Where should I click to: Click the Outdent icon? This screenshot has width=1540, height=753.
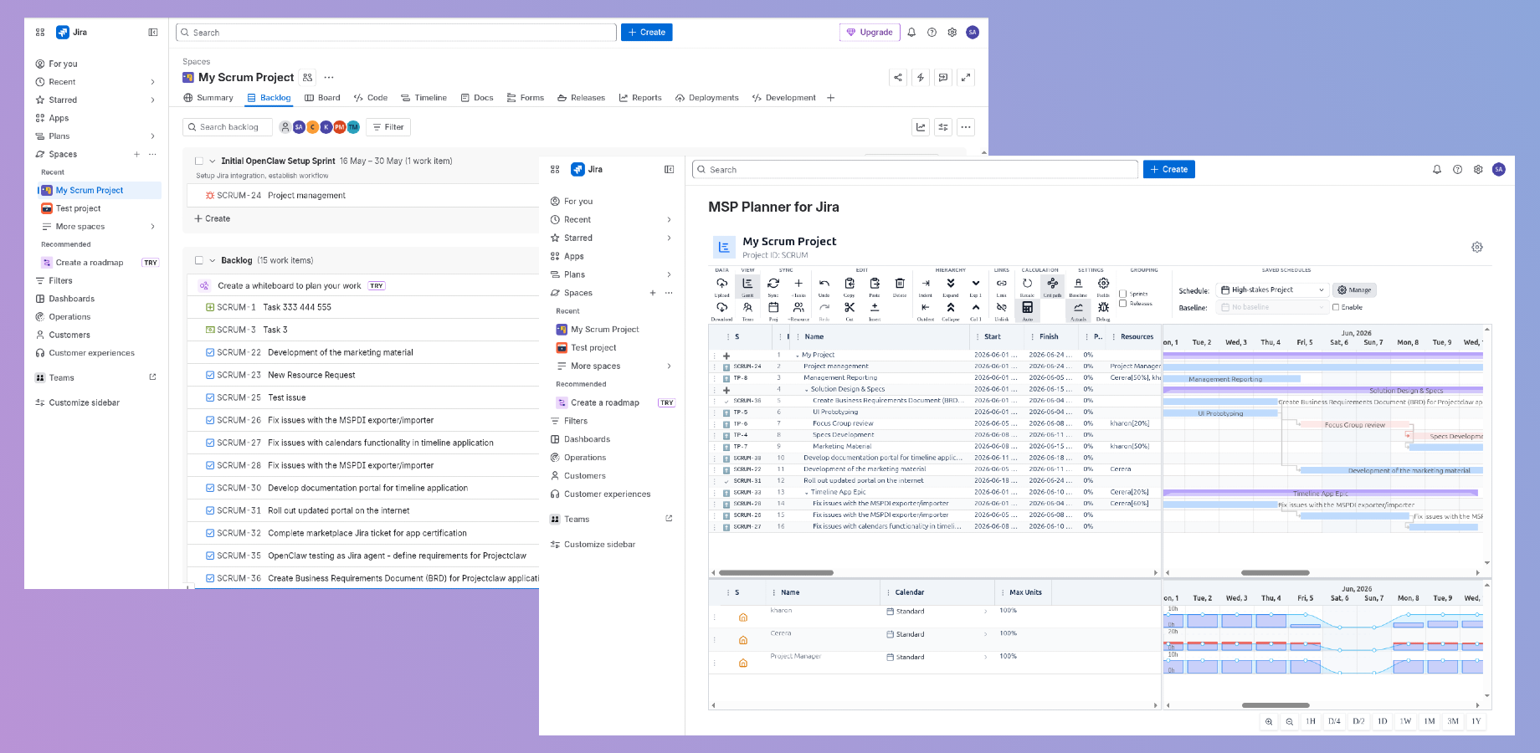(926, 308)
